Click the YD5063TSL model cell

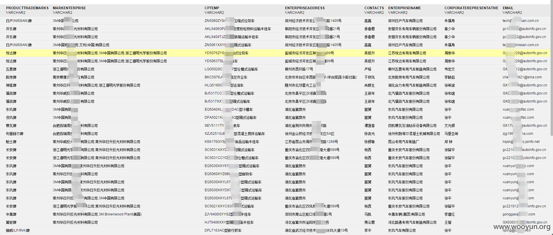pos(221,61)
